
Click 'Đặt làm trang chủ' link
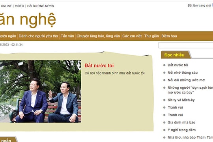tap(199, 6)
